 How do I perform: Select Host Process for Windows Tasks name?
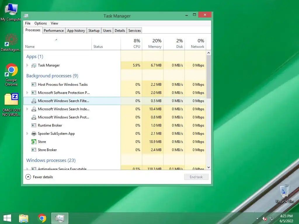point(63,84)
